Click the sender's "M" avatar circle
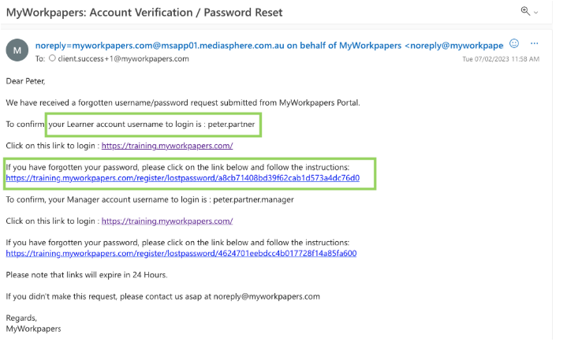Image resolution: width=567 pixels, height=342 pixels. click(x=17, y=51)
